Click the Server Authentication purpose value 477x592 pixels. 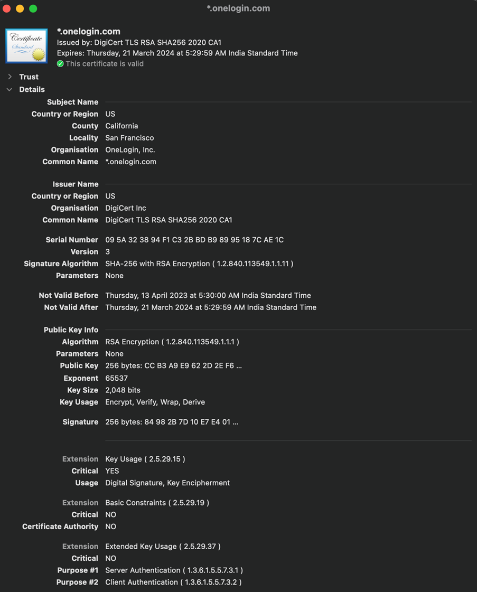[x=174, y=570]
